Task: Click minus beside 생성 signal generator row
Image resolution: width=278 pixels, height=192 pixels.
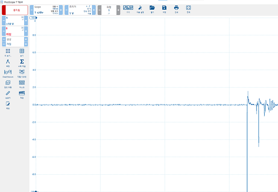Action: click(4, 39)
